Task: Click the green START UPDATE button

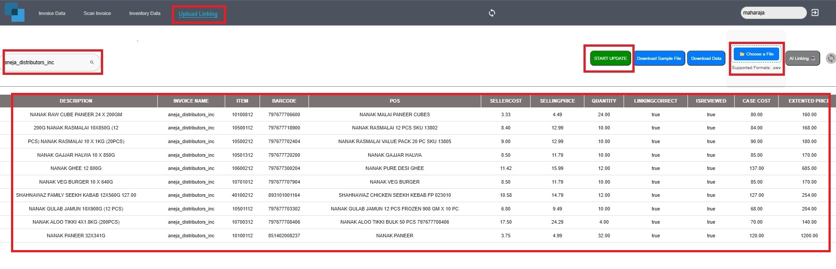Action: [x=610, y=58]
